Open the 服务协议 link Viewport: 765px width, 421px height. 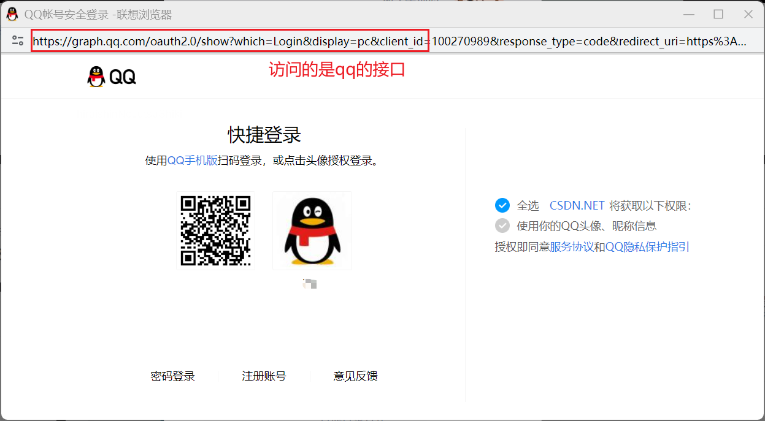[572, 247]
